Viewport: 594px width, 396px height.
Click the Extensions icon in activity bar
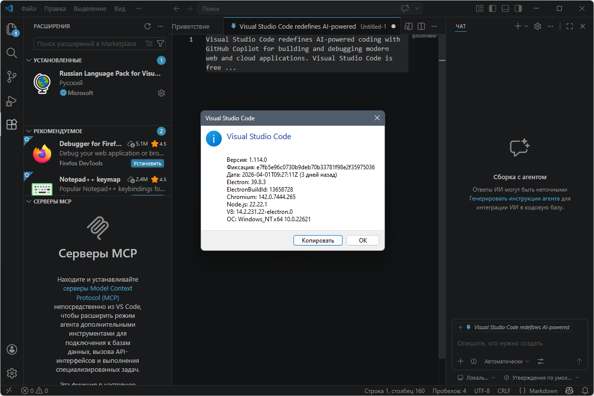tap(12, 125)
